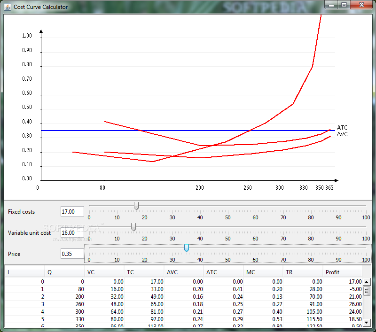This screenshot has width=376, height=332.
Task: Click the ATC column header
Action: click(224, 272)
